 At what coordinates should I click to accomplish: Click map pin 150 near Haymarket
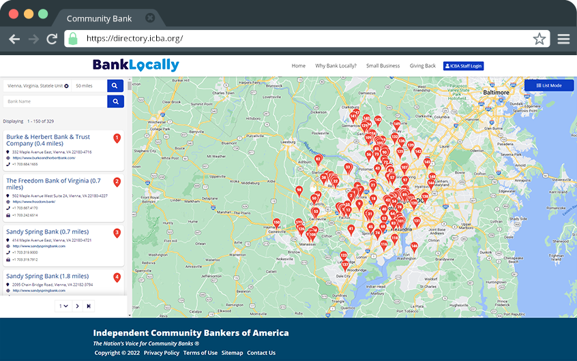point(277,223)
